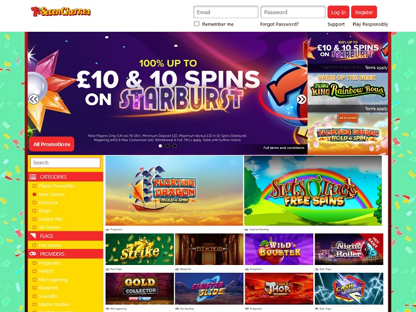Open the All Promotions button
The width and height of the screenshot is (416, 312).
pos(52,144)
